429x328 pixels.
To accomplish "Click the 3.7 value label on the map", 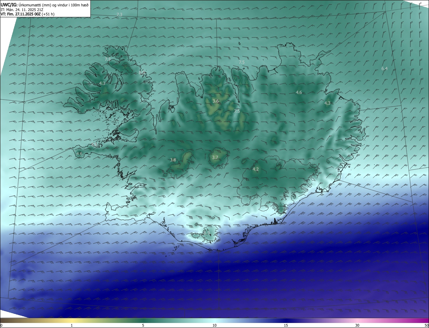I will pyautogui.click(x=215, y=157).
